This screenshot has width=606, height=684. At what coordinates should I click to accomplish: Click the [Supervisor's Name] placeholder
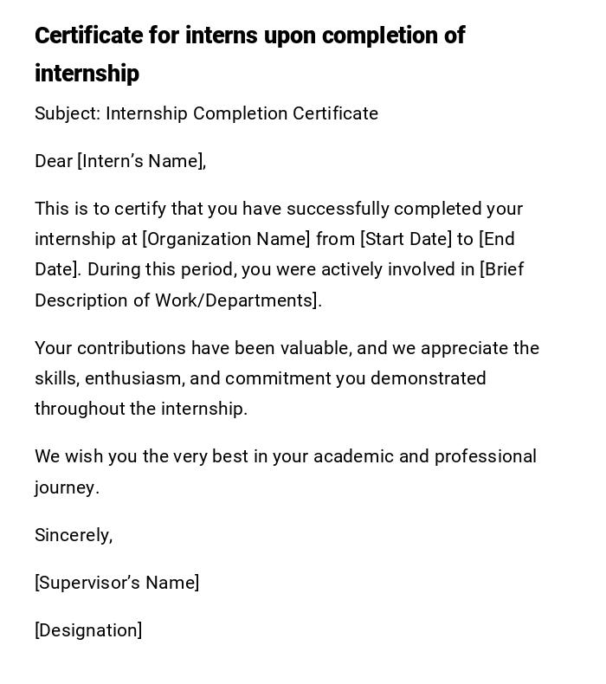117,583
